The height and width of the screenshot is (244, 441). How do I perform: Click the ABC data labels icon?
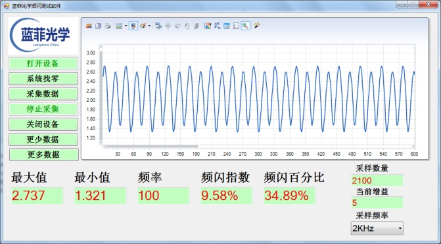217,26
